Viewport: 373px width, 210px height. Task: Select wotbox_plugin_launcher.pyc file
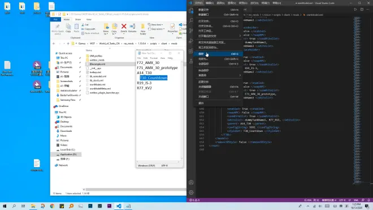(x=104, y=93)
